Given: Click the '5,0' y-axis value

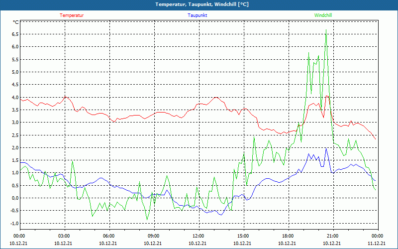Looking at the screenshot, I should pos(15,72).
